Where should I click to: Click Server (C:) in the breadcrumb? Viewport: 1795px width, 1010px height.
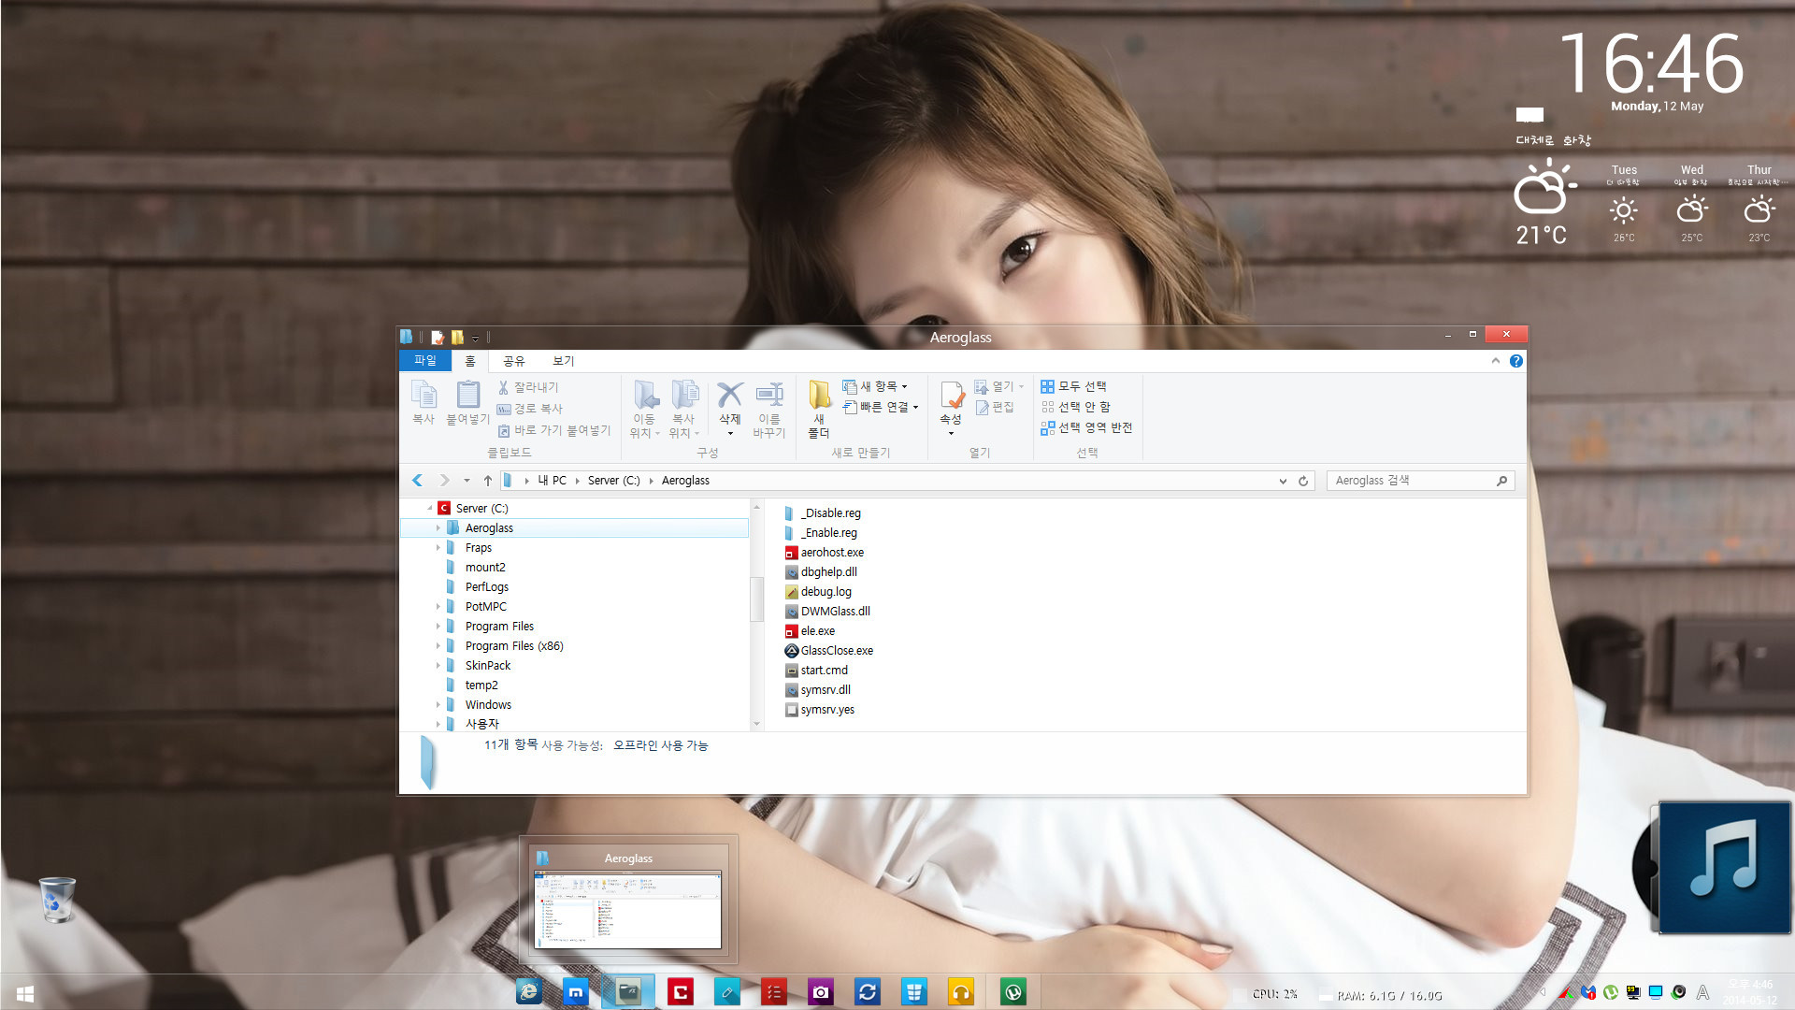pyautogui.click(x=614, y=481)
